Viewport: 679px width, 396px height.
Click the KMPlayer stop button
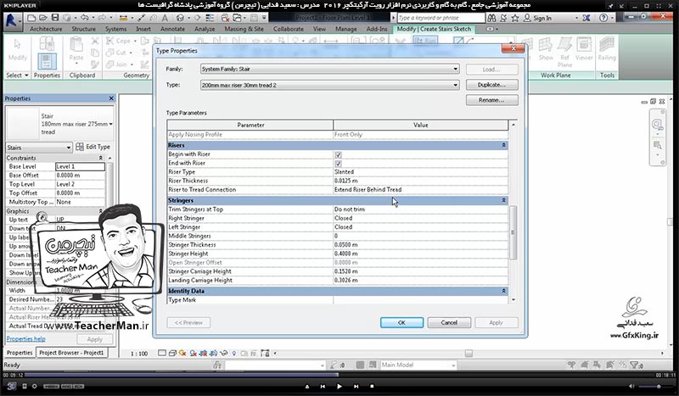372,386
